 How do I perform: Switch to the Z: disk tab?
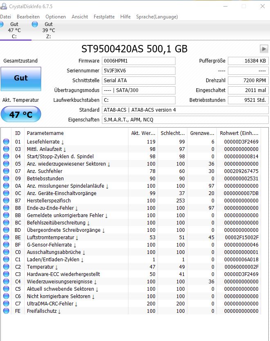[49, 30]
